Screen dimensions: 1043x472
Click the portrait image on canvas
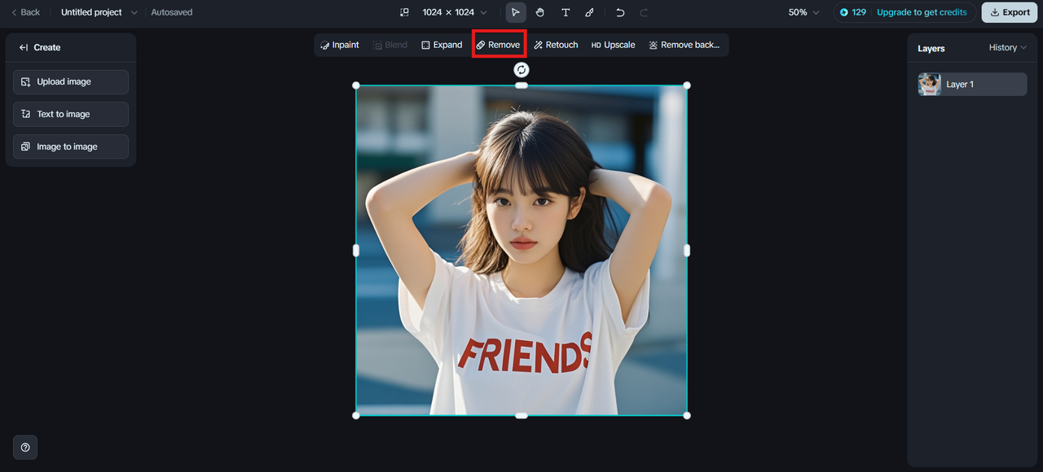[x=521, y=251]
